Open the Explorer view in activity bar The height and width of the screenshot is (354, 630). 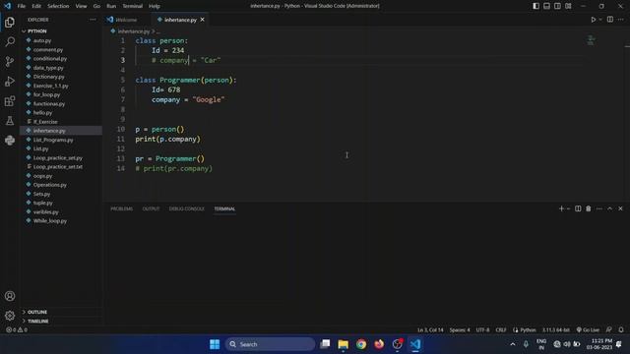point(10,22)
